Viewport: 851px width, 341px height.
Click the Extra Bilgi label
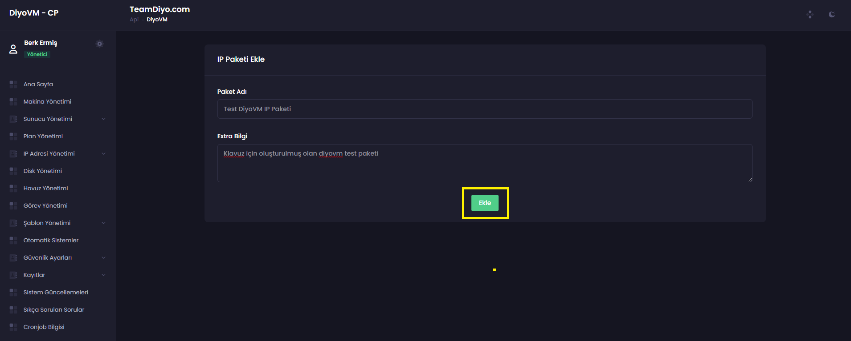tap(232, 136)
